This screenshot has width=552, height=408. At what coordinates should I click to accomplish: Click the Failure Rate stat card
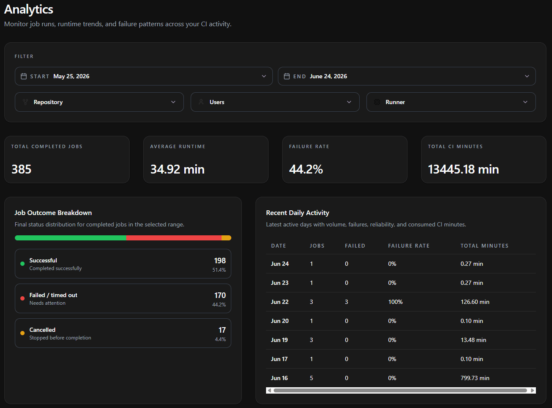point(345,160)
